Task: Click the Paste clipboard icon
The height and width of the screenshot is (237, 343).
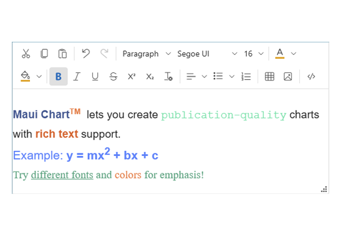Action: pos(62,54)
